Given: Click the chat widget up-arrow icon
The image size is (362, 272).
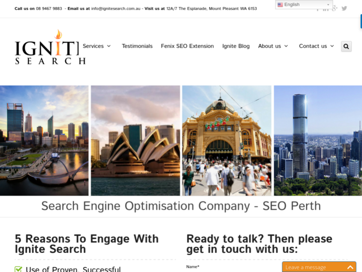Looking at the screenshot, I should pyautogui.click(x=350, y=267).
